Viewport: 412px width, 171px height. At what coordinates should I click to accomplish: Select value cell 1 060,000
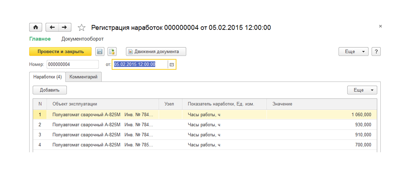tap(322, 114)
